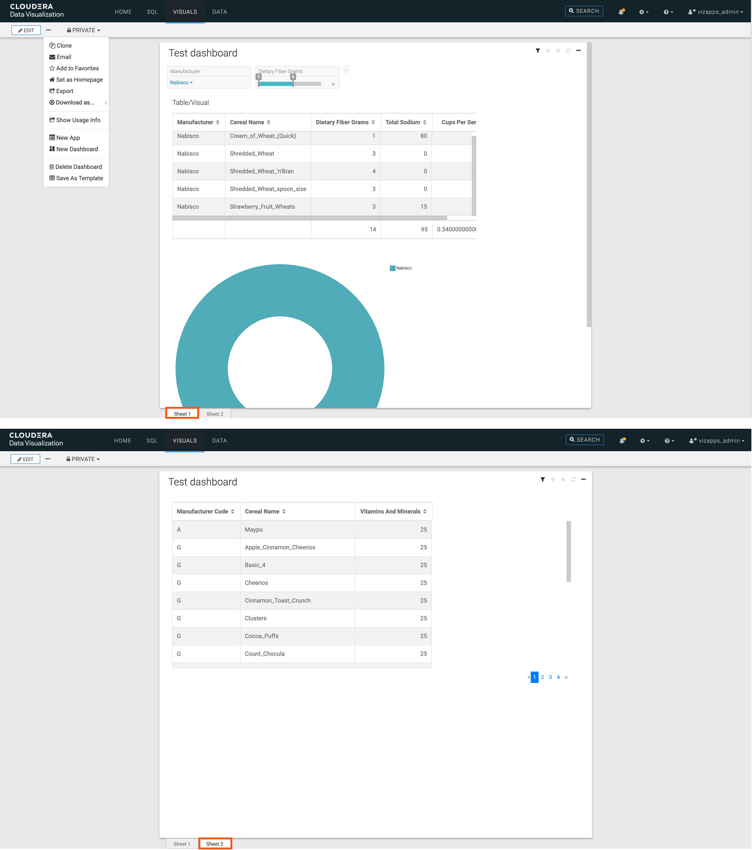Screen dimensions: 752x850
Task: Open the vizapps_admin user menu at top
Action: pos(715,12)
